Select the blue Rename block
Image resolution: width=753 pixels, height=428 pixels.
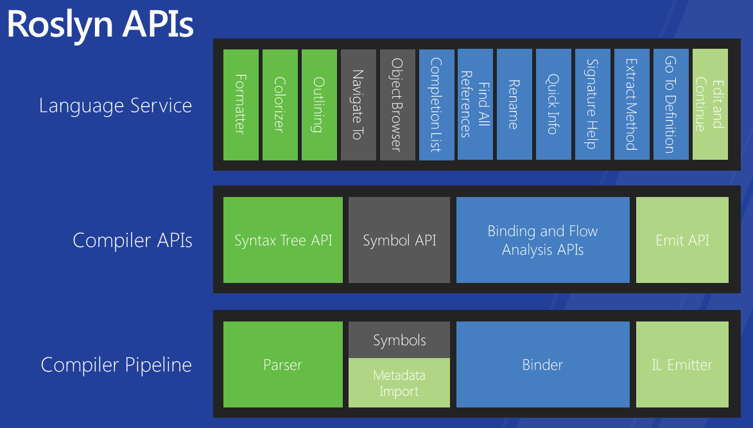(514, 105)
